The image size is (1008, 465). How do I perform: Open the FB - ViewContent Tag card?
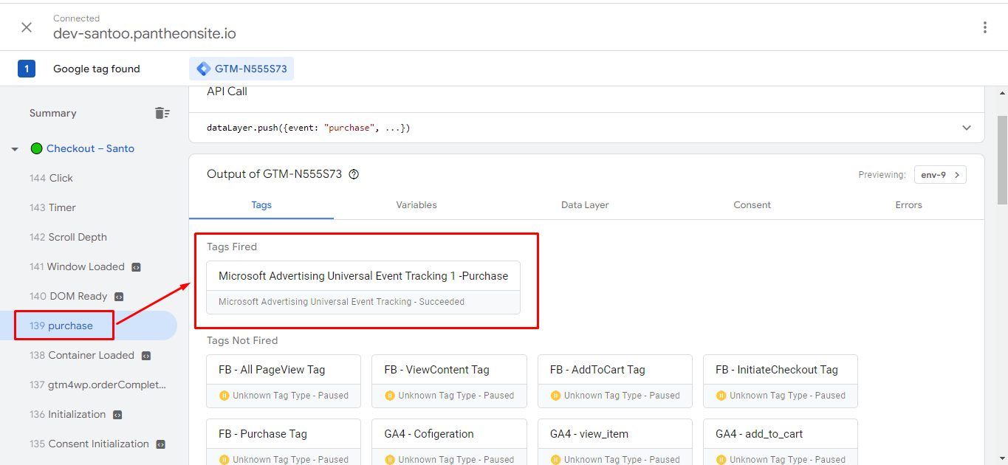[x=449, y=381]
